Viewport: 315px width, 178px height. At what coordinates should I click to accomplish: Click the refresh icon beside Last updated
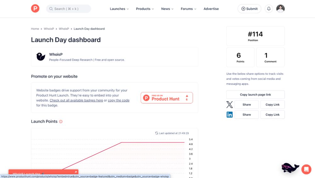pyautogui.click(x=157, y=133)
